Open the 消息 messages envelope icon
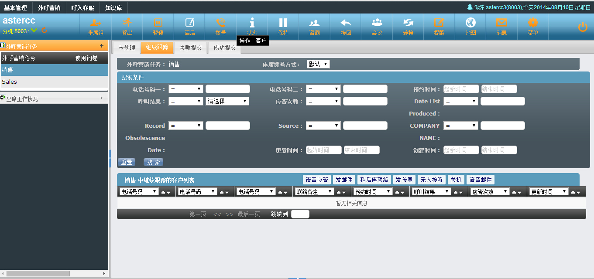Image resolution: width=594 pixels, height=279 pixels. pos(501,23)
